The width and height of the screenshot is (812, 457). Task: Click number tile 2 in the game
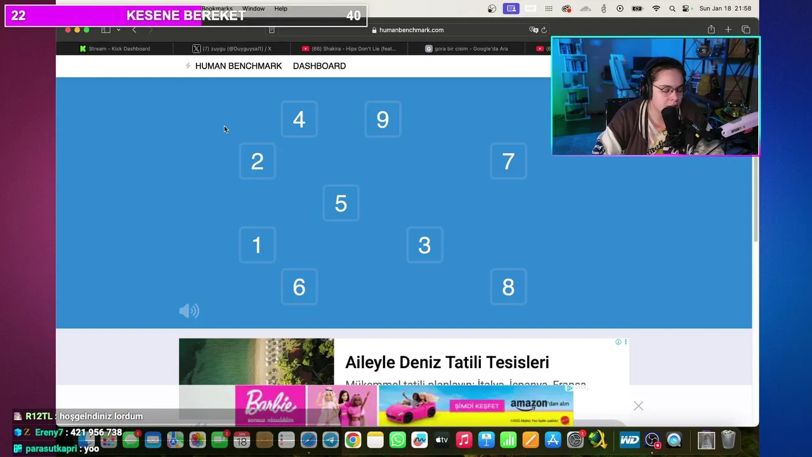click(x=257, y=161)
